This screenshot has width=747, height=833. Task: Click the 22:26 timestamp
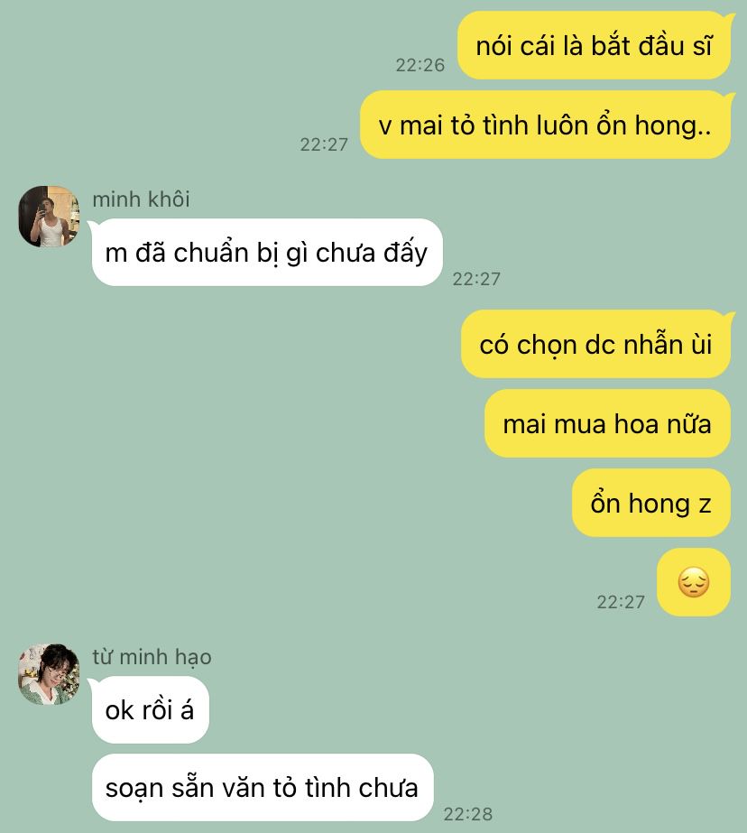pos(420,65)
